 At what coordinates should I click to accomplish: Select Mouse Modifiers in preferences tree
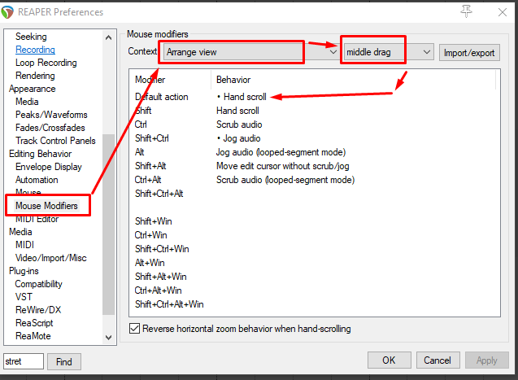point(46,206)
